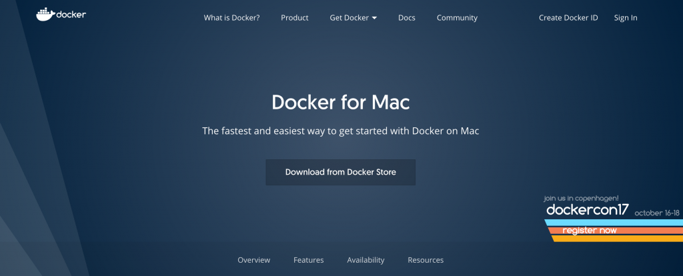Viewport: 683px width, 276px height.
Task: Switch to the Availability tab
Action: (x=366, y=260)
